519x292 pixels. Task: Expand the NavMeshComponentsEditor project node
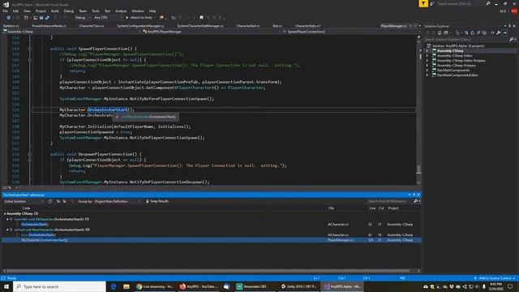[427, 75]
